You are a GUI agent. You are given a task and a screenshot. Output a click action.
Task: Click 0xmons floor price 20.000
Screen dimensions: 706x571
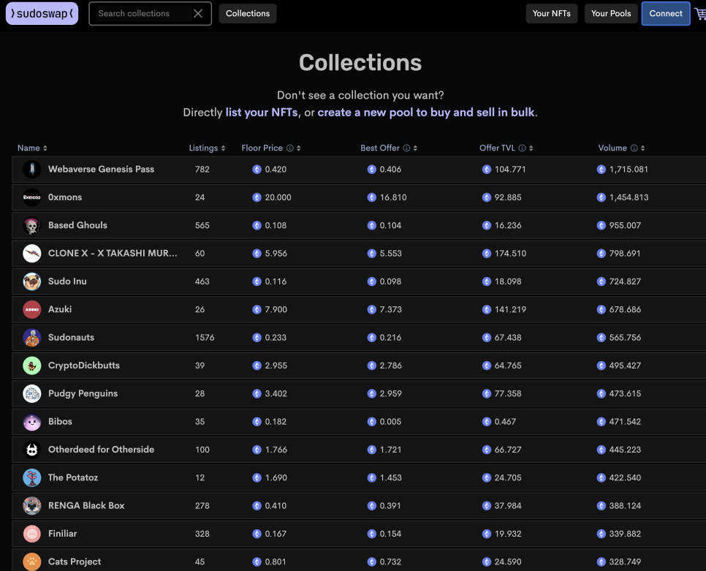click(x=278, y=197)
